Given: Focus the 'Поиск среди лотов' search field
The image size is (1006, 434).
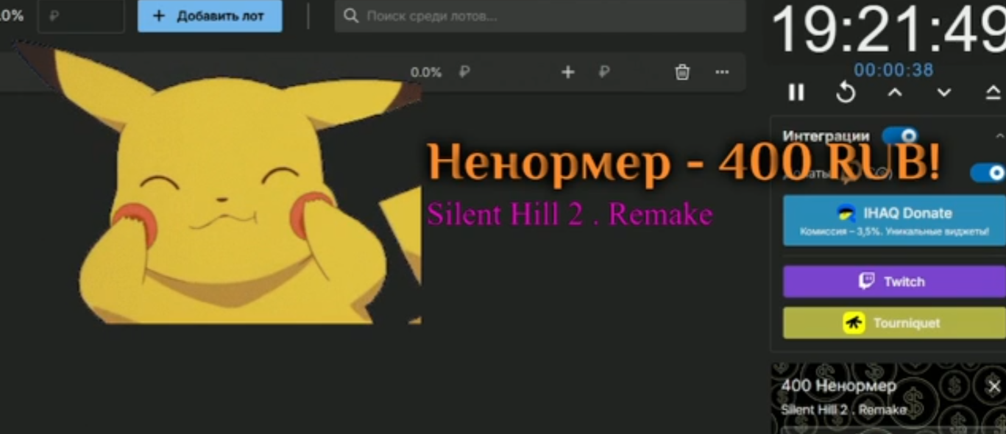Looking at the screenshot, I should 540,16.
